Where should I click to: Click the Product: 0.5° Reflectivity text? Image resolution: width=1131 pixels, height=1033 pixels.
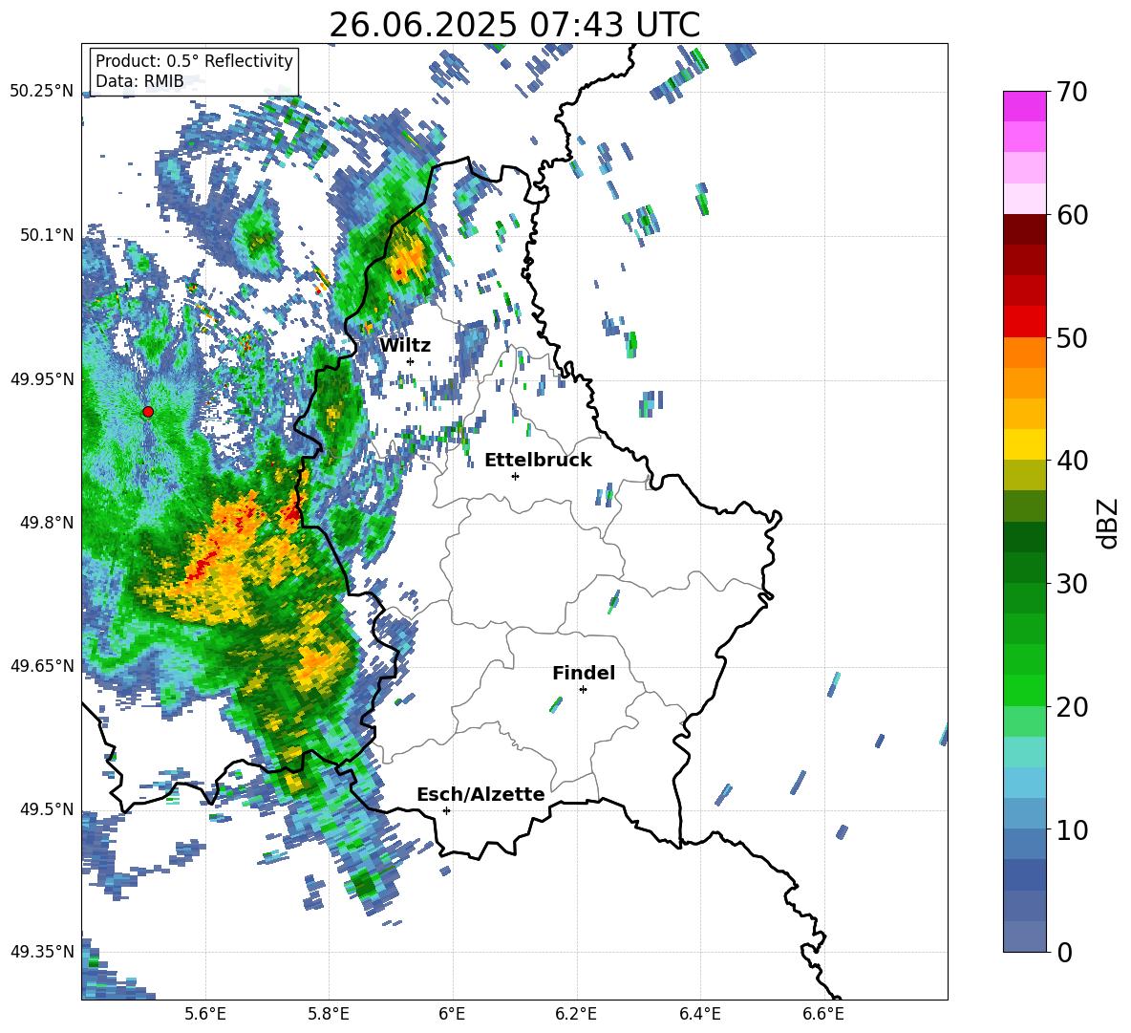194,60
